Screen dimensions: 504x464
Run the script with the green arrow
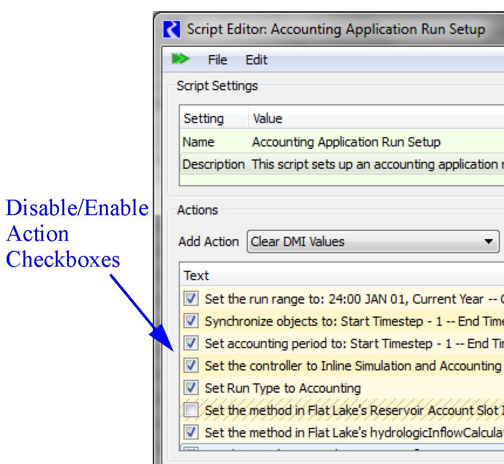point(180,60)
